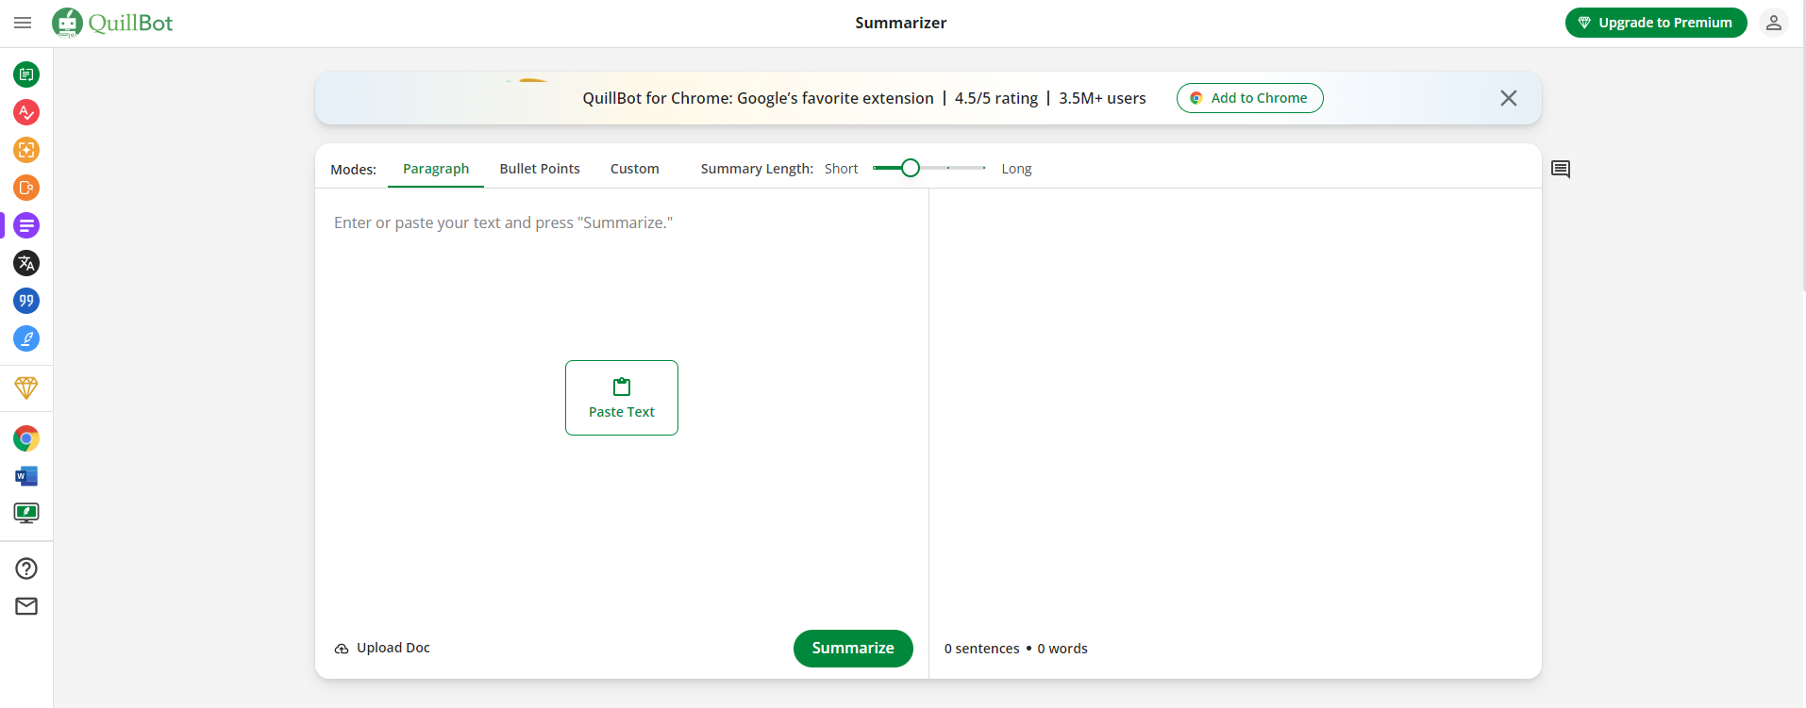The image size is (1806, 708).
Task: Click the '0 sentences' counter text
Action: [981, 649]
